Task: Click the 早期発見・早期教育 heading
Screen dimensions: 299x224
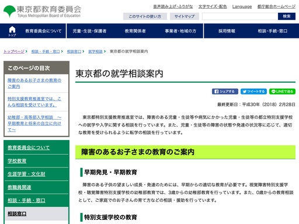Action: pyautogui.click(x=110, y=172)
